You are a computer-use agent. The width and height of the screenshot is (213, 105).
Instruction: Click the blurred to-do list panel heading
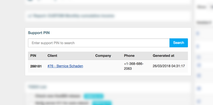(37, 87)
